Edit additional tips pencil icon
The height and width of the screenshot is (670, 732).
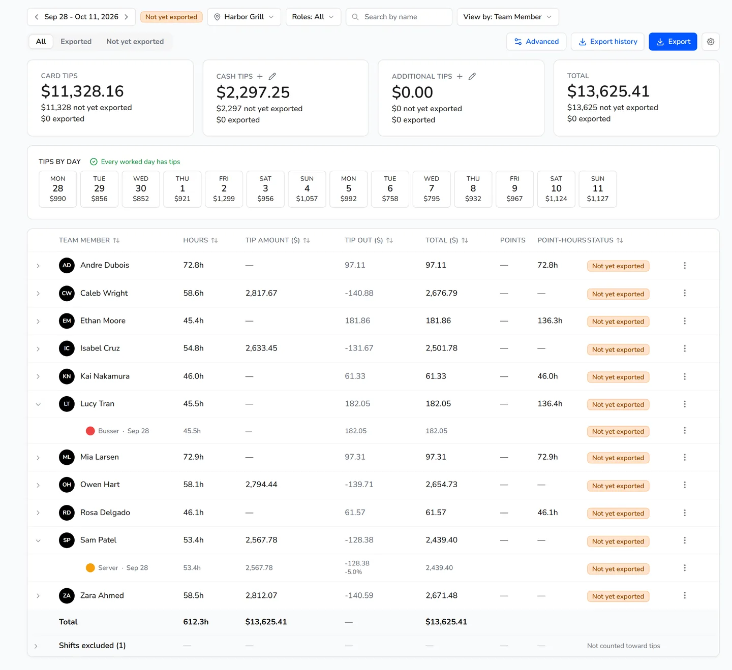click(472, 76)
